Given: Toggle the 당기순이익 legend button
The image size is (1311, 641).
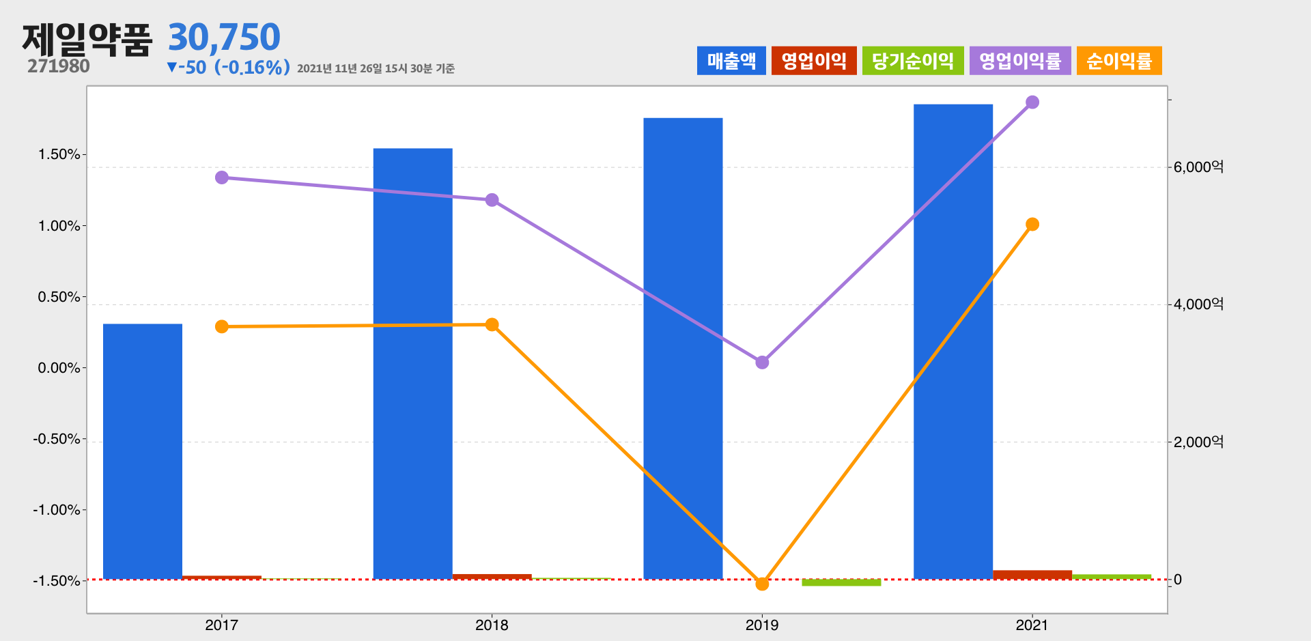Looking at the screenshot, I should point(913,61).
